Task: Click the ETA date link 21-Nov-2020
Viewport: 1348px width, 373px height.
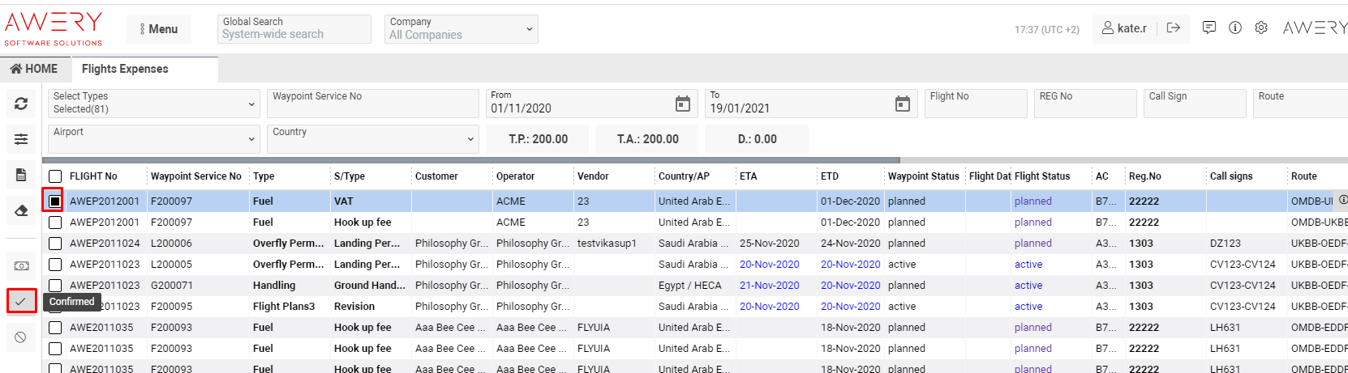Action: click(x=769, y=286)
